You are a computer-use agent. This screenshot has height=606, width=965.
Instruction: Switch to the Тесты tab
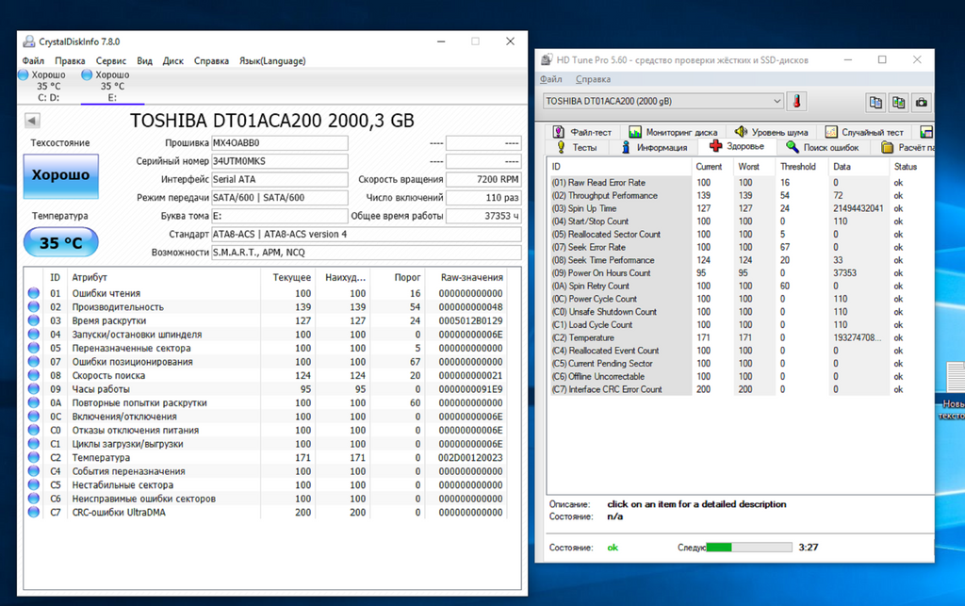coord(577,147)
